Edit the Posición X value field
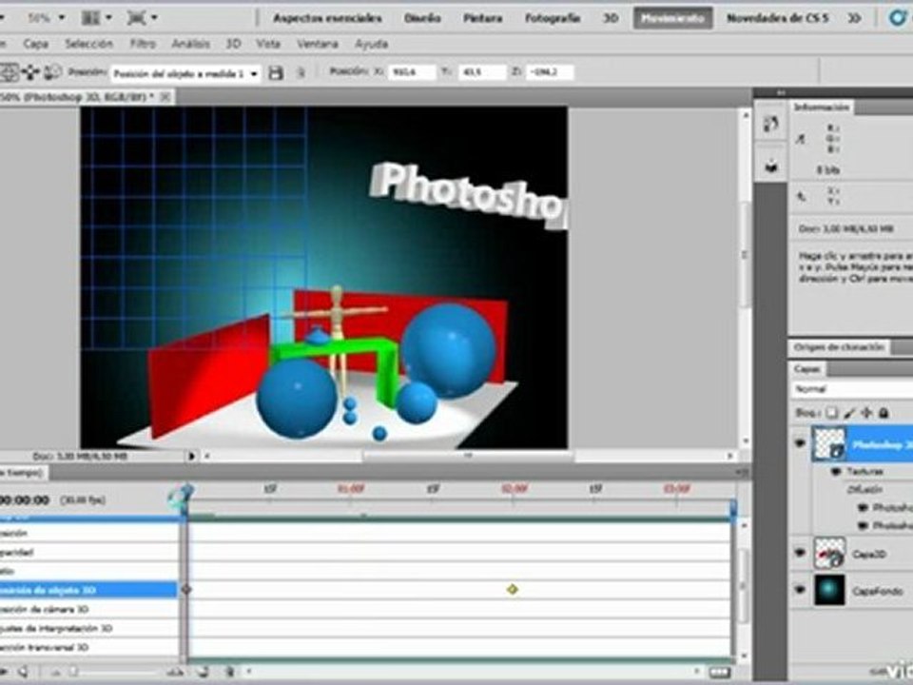 [412, 72]
